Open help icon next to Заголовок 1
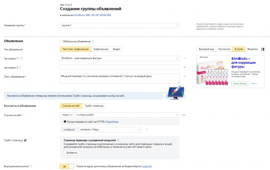The height and width of the screenshot is (170, 270). (x=22, y=59)
